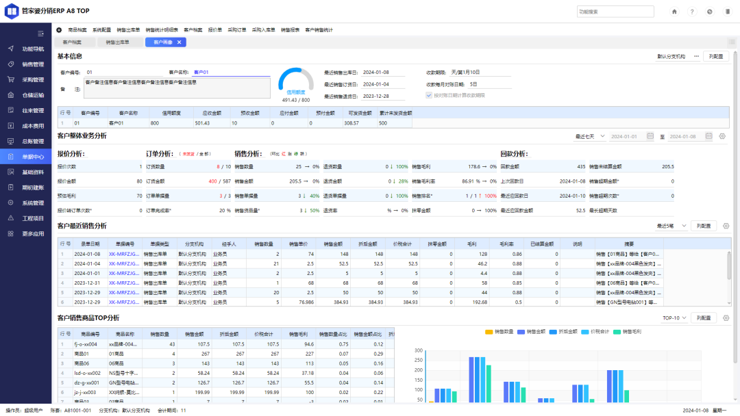Click the ellipsis next to 默认分支机构

coord(696,57)
